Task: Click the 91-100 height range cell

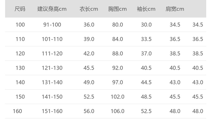Action: (52, 25)
